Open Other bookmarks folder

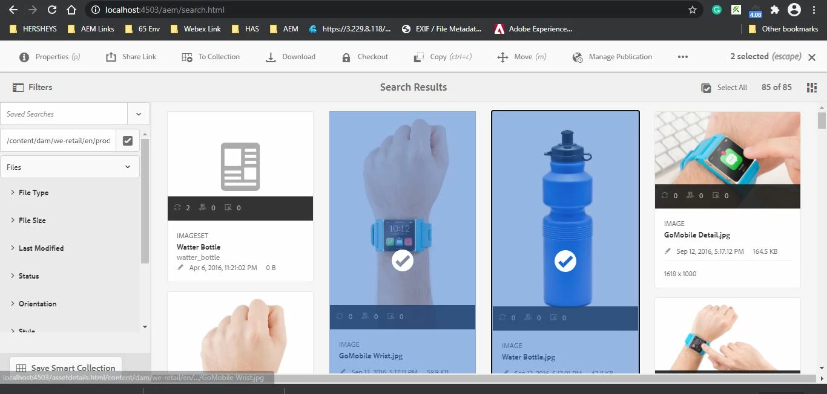coord(783,28)
